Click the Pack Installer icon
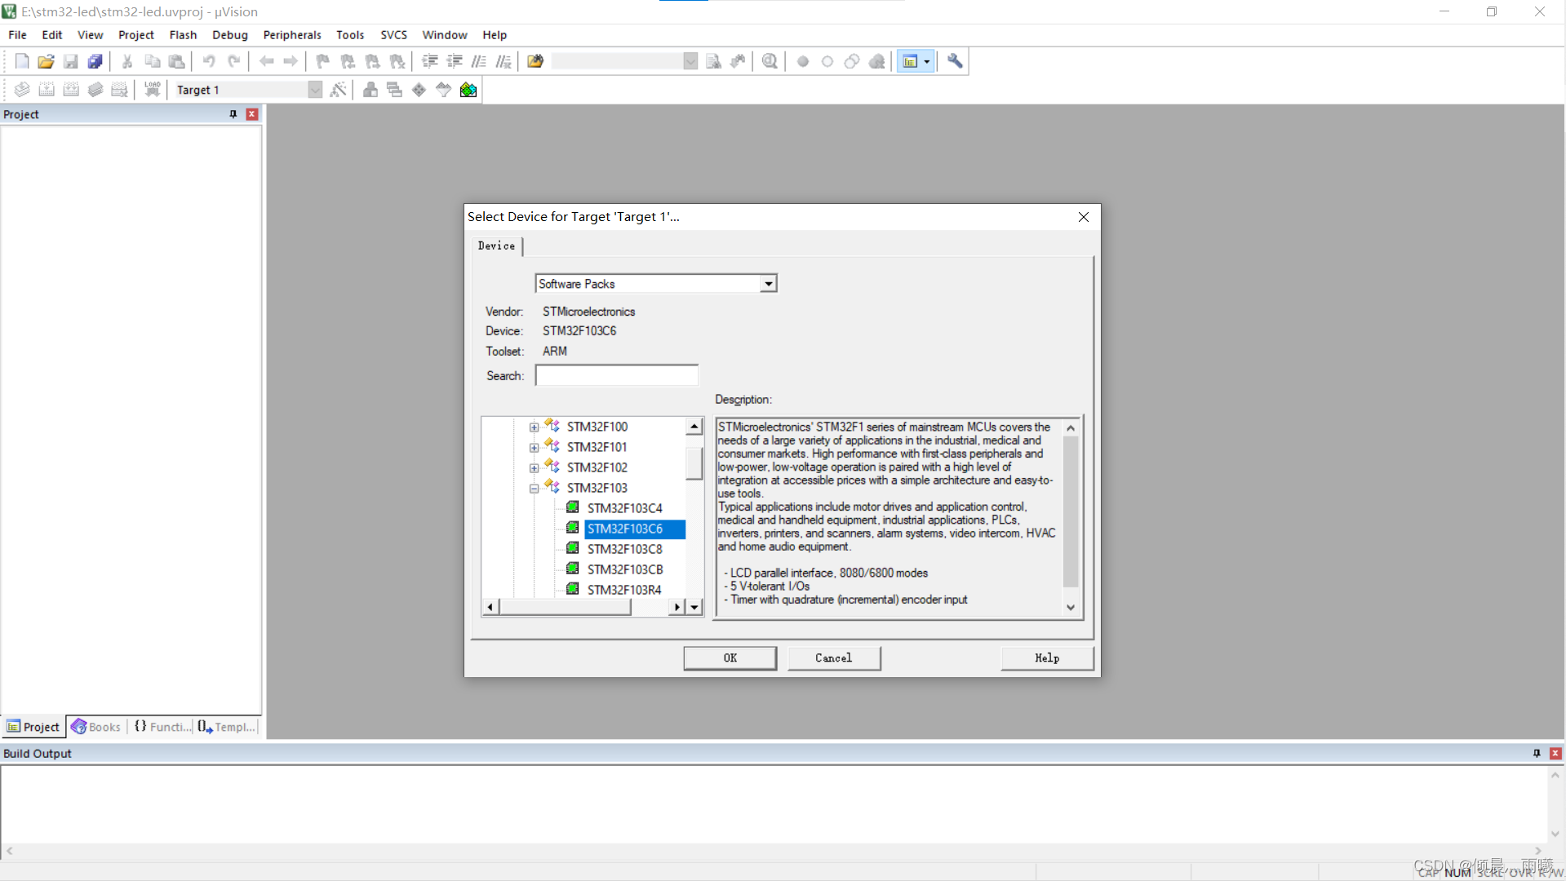 468,90
